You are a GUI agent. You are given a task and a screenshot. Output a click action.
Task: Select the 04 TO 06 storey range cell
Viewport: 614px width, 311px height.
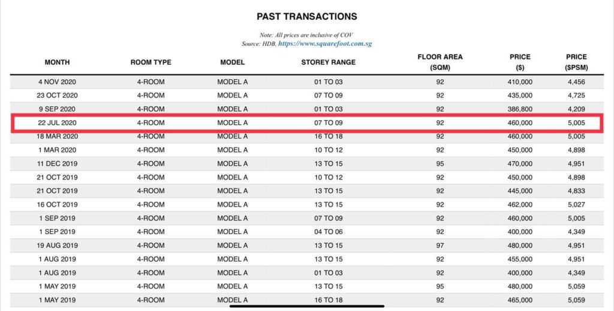point(328,232)
